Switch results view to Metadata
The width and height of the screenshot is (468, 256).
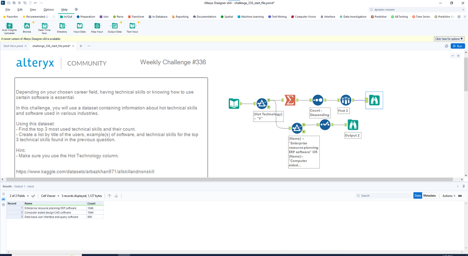tap(429, 195)
